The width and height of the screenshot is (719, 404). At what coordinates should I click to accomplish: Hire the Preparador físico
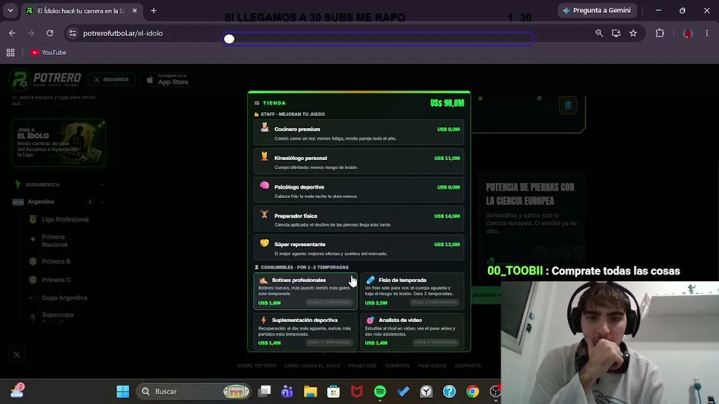pyautogui.click(x=359, y=220)
